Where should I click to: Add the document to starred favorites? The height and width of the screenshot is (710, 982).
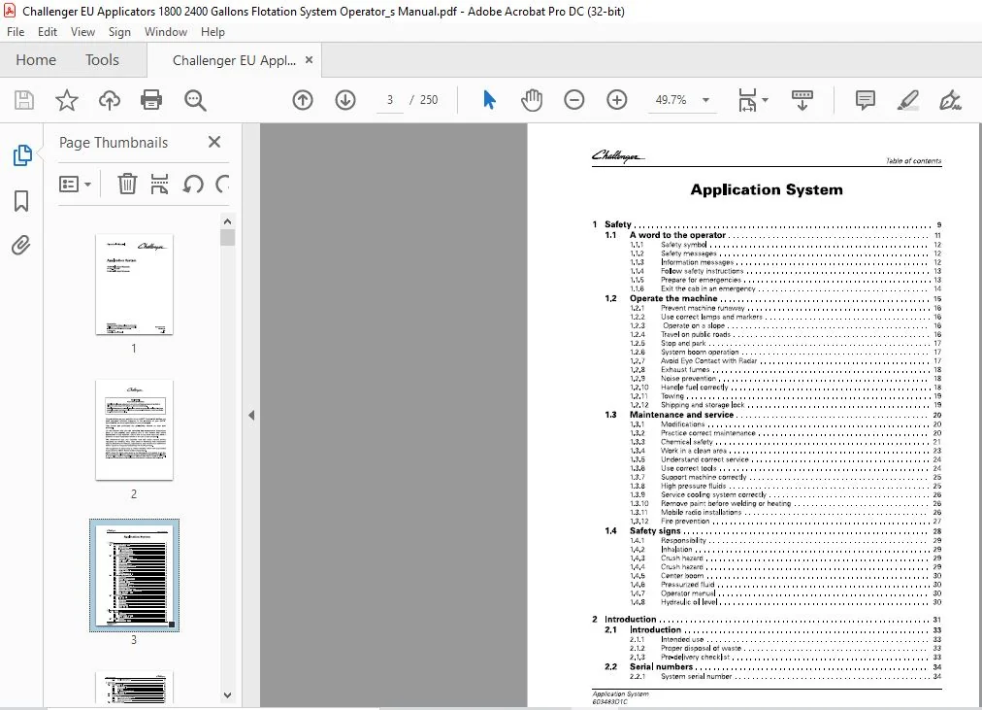click(x=66, y=100)
